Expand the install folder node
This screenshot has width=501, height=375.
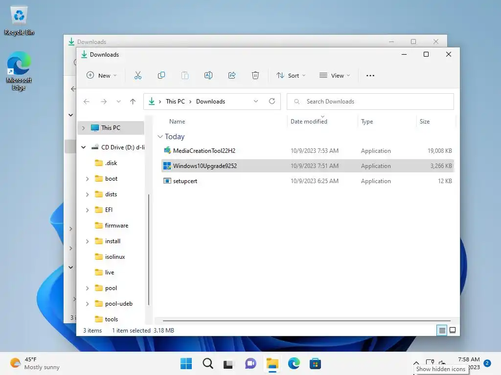coord(87,241)
